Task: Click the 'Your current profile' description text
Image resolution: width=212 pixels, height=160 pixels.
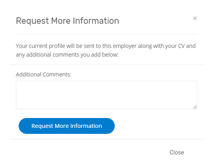Action: (106, 50)
